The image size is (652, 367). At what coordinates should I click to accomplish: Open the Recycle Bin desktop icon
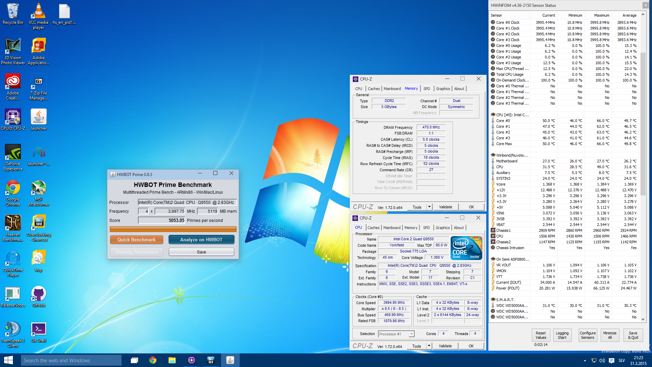coord(13,14)
